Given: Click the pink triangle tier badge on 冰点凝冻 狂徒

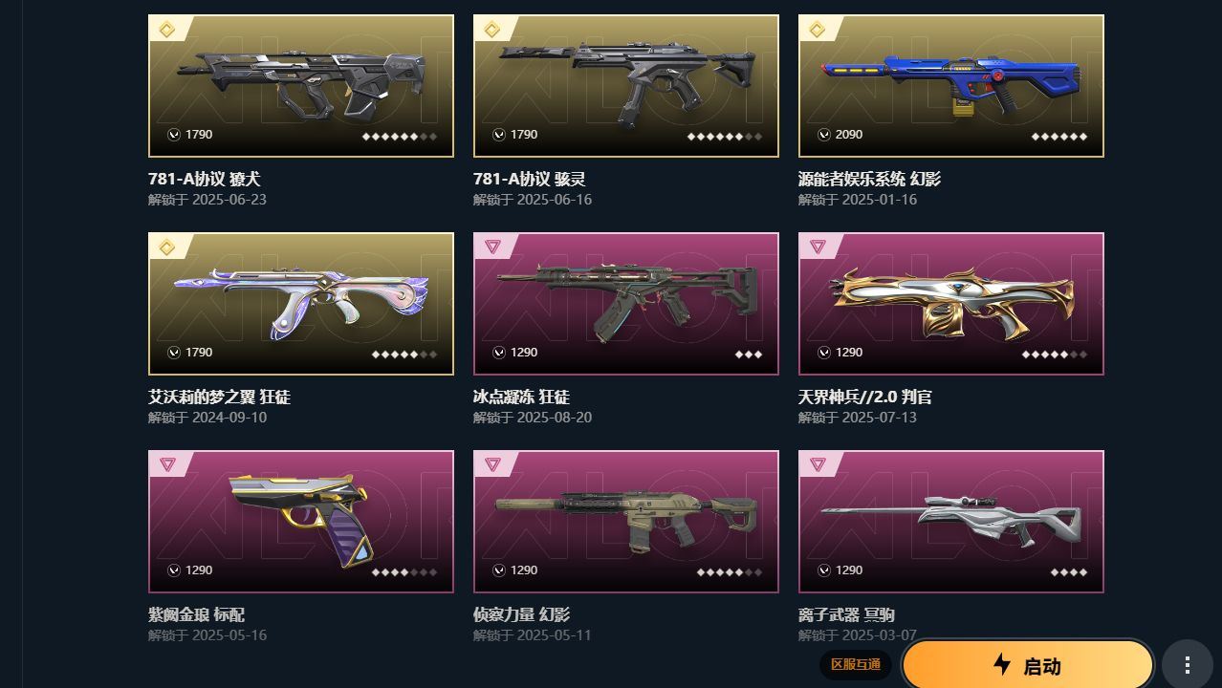Looking at the screenshot, I should click(x=492, y=247).
